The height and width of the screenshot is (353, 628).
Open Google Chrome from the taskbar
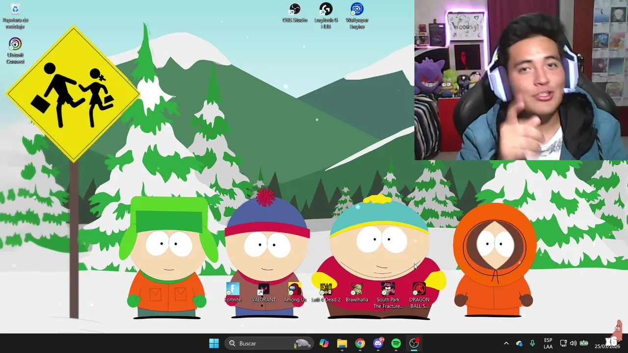point(360,343)
